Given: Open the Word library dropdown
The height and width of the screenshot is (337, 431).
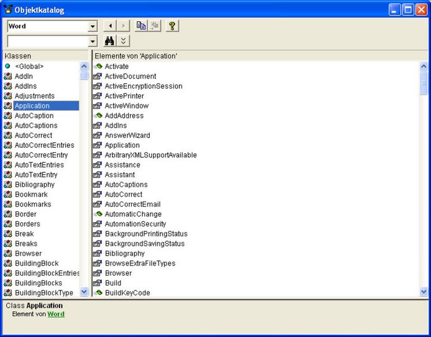Looking at the screenshot, I should point(92,26).
